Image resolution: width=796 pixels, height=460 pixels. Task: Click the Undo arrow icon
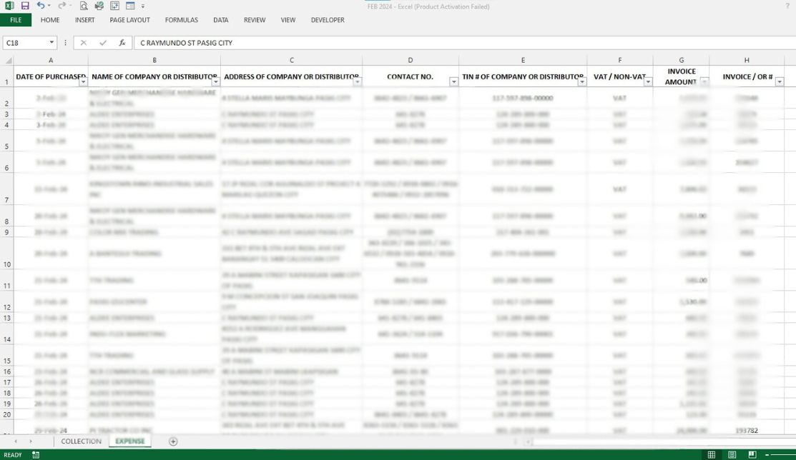pos(41,6)
